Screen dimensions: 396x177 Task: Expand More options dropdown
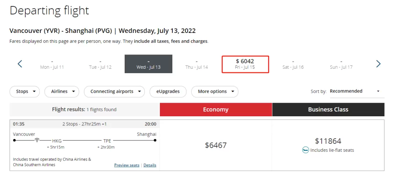214,92
